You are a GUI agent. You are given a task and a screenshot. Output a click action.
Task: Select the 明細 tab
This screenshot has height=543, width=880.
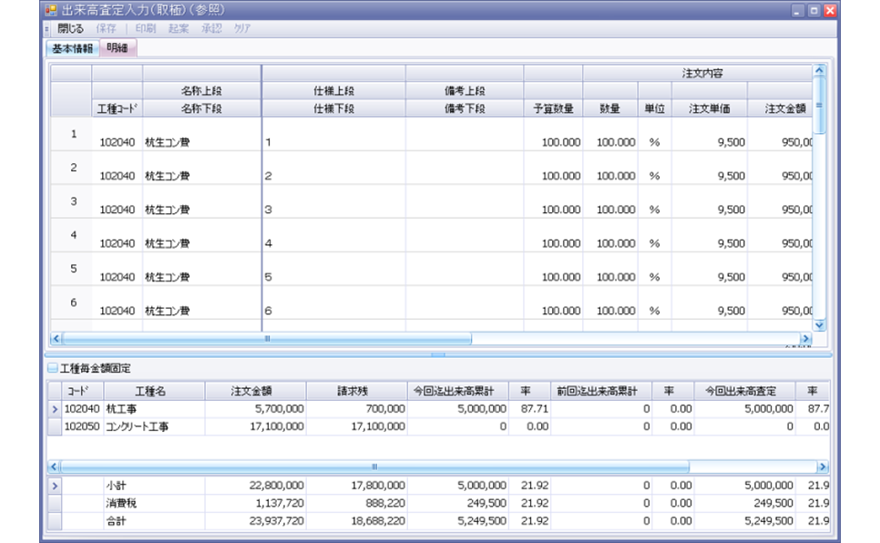[118, 48]
